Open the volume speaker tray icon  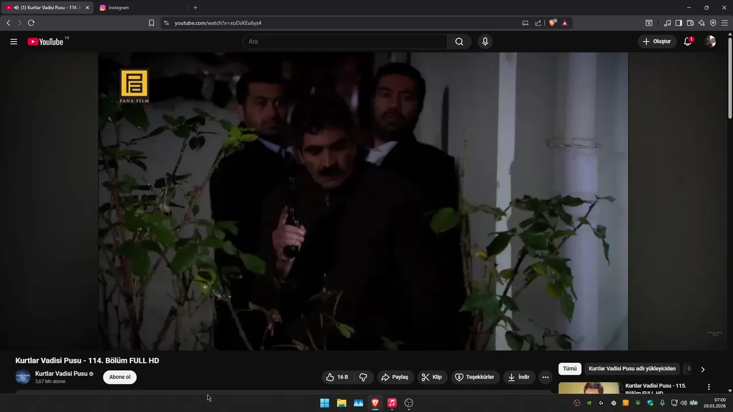(683, 403)
